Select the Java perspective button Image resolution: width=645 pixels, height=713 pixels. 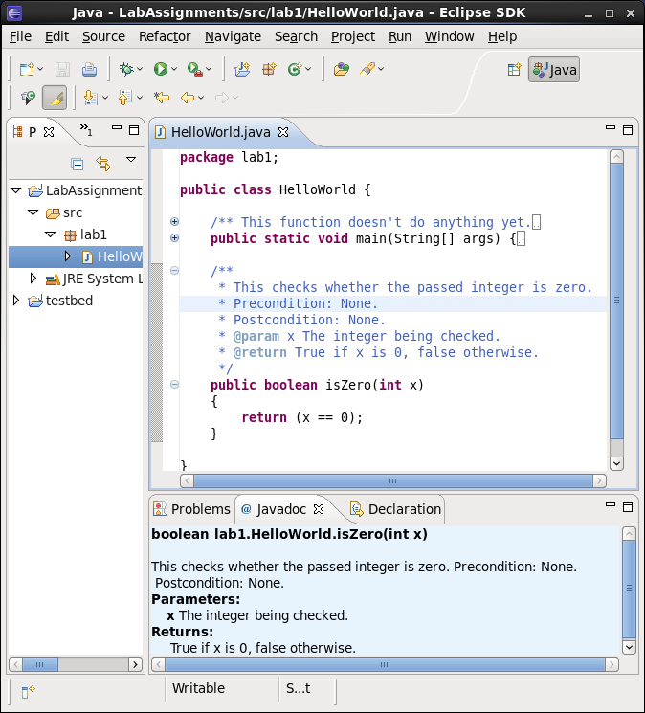coord(554,69)
